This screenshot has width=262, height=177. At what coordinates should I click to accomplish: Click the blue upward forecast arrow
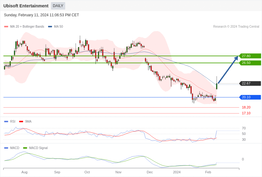pos(228,70)
